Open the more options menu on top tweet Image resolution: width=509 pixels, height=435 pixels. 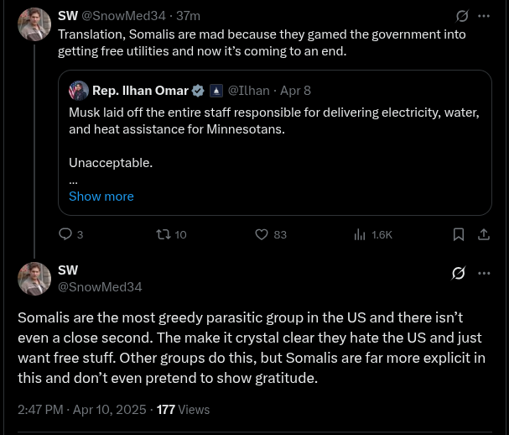484,16
